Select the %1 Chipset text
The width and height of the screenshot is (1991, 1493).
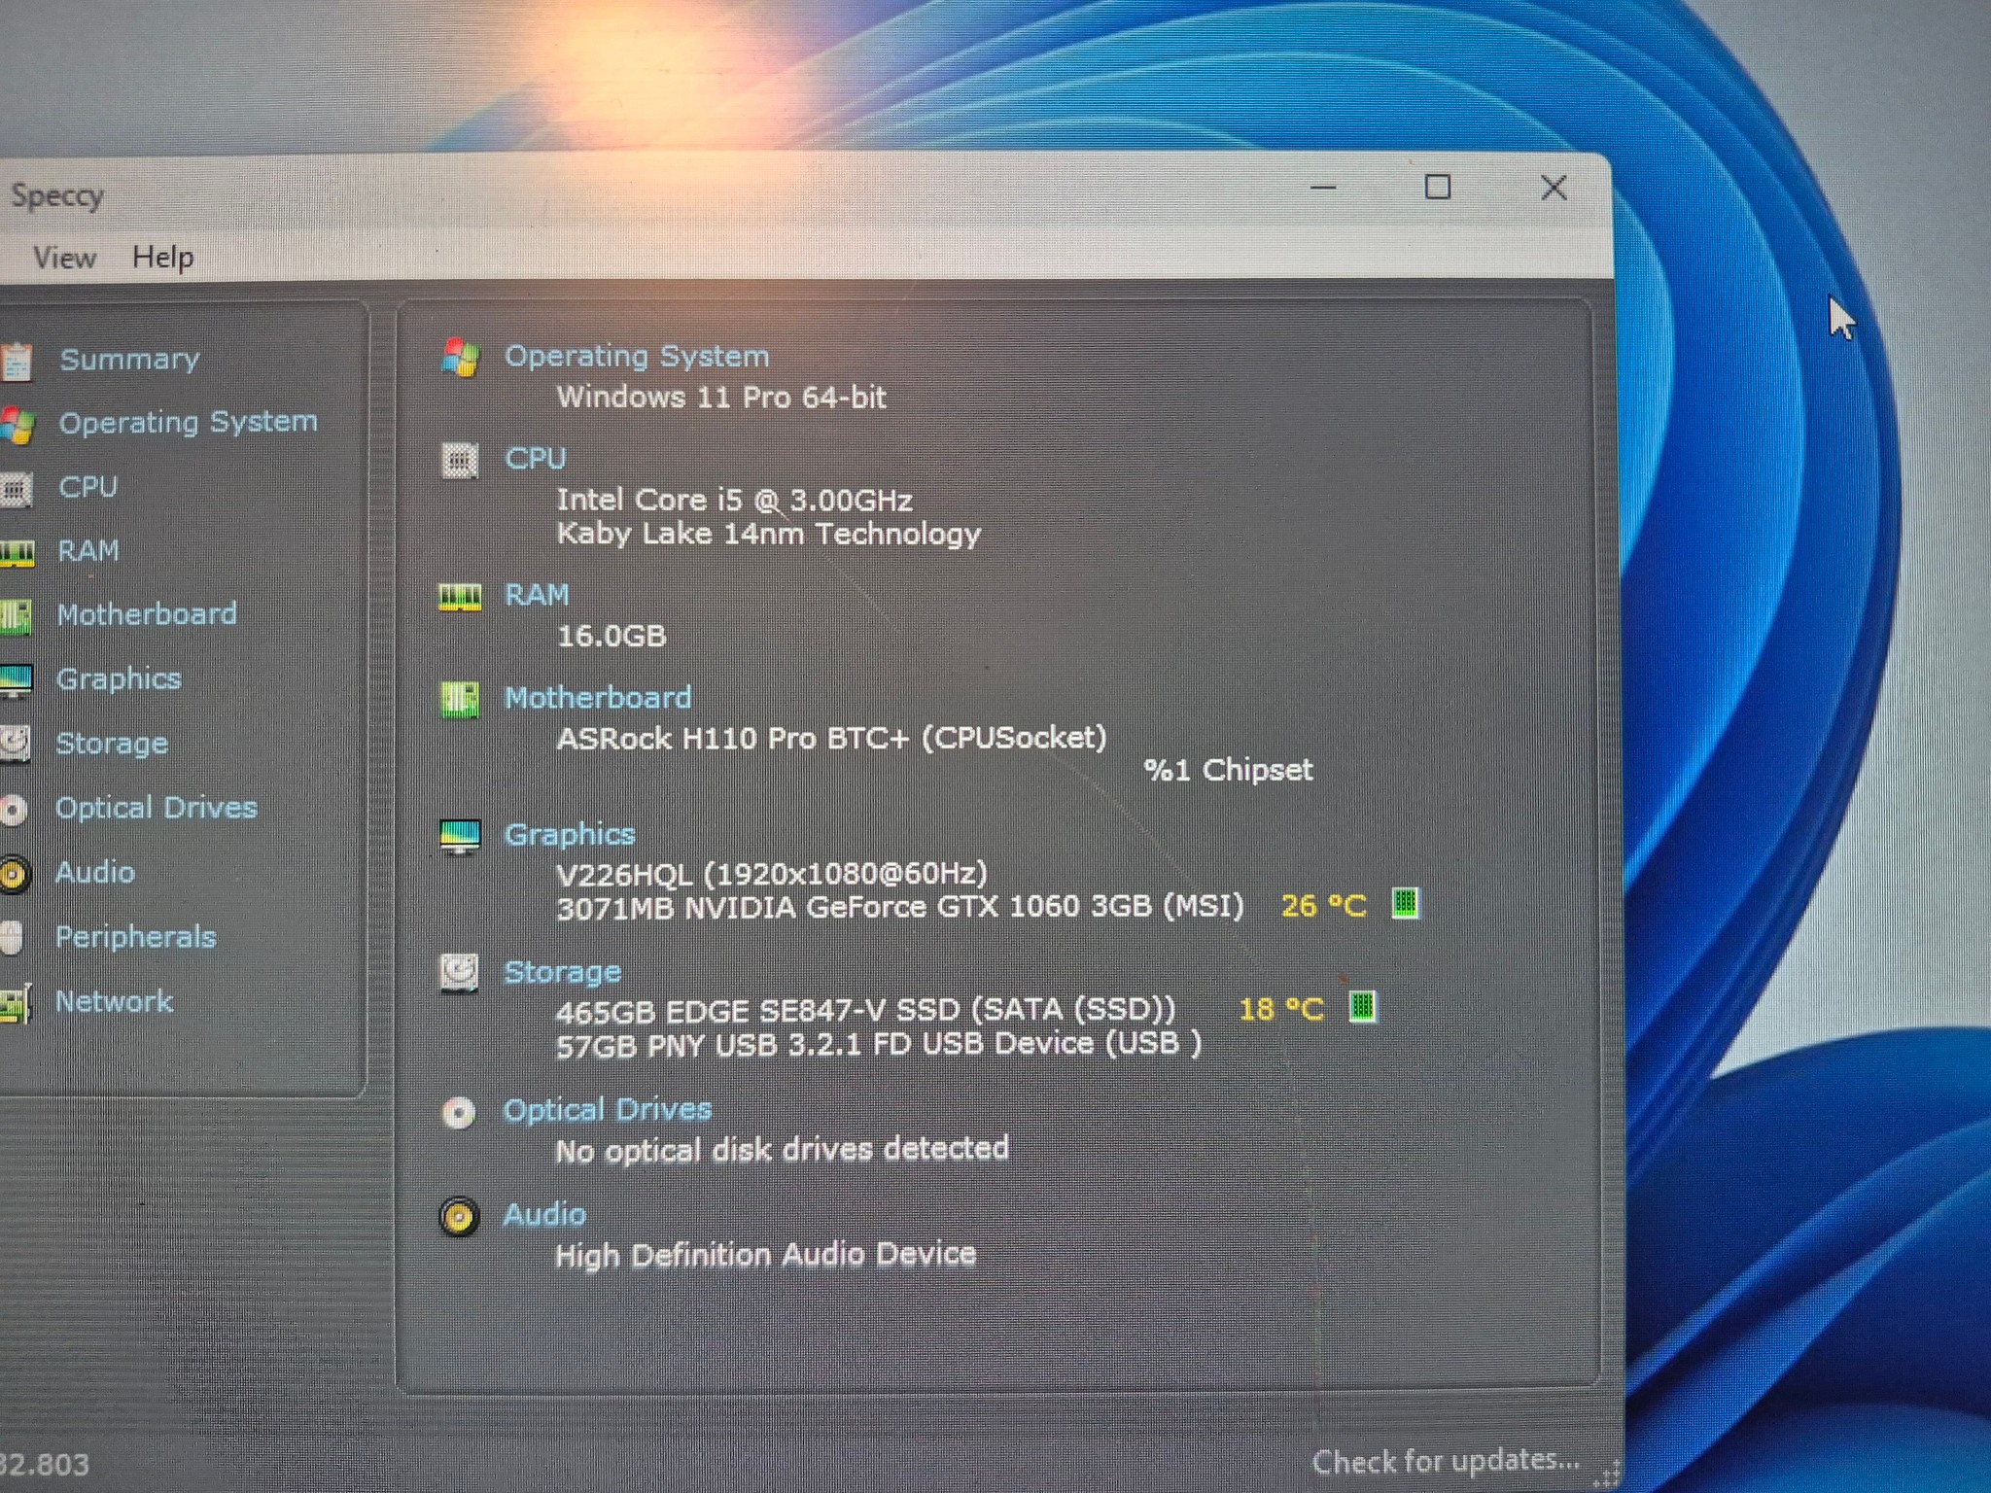1228,771
